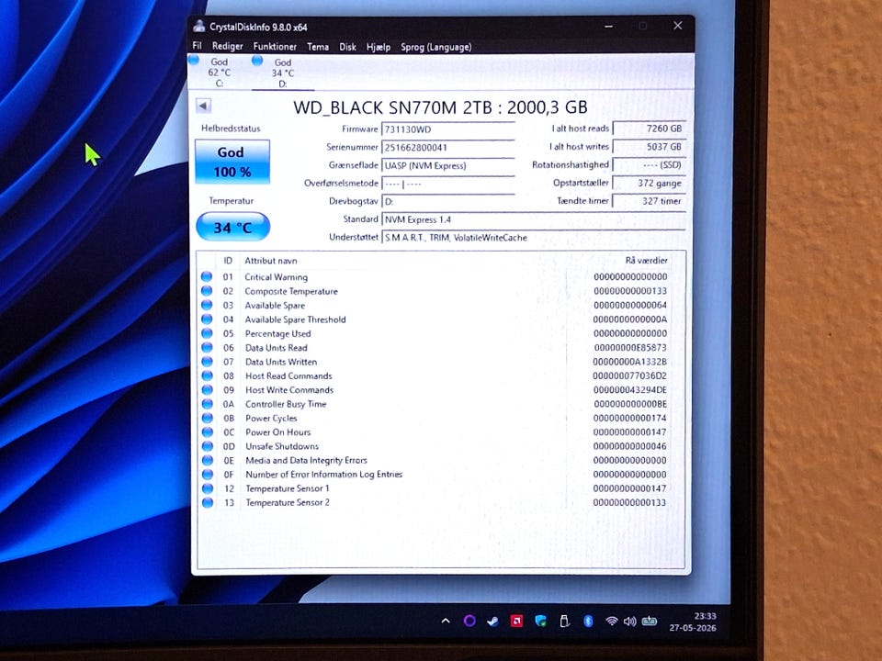
Task: Open the Windows Security shield tray icon
Action: [540, 621]
